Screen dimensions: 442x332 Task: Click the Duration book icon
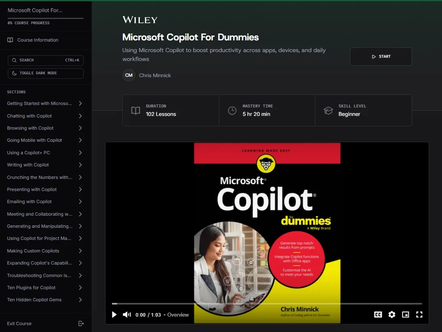tap(136, 111)
